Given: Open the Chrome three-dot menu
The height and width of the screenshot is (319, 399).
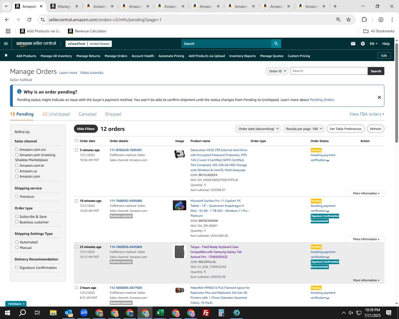Looking at the screenshot, I should (392, 20).
